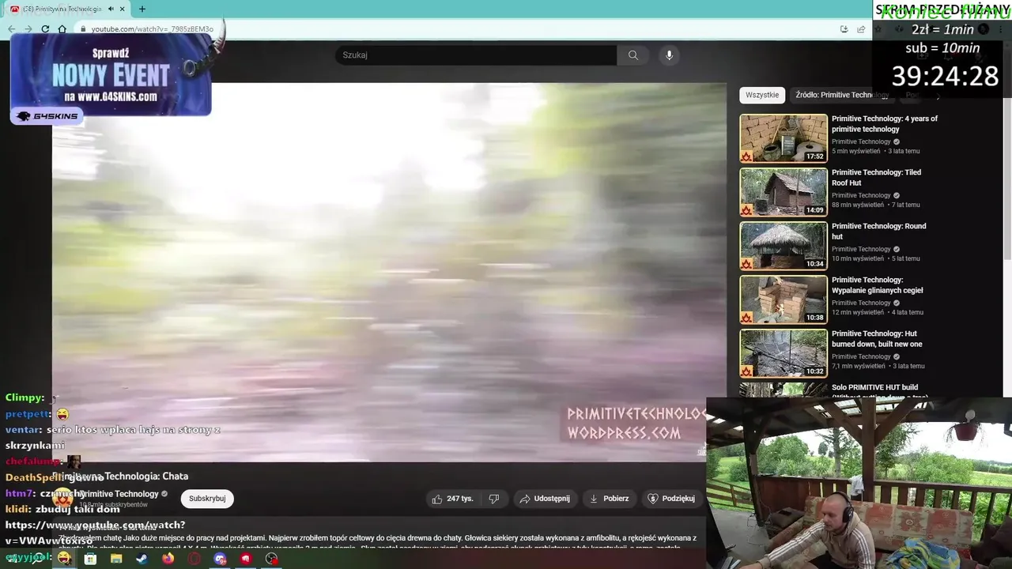1012x569 pixels.
Task: Mute the Prymitywna Technologia browser tab audio
Action: click(111, 9)
